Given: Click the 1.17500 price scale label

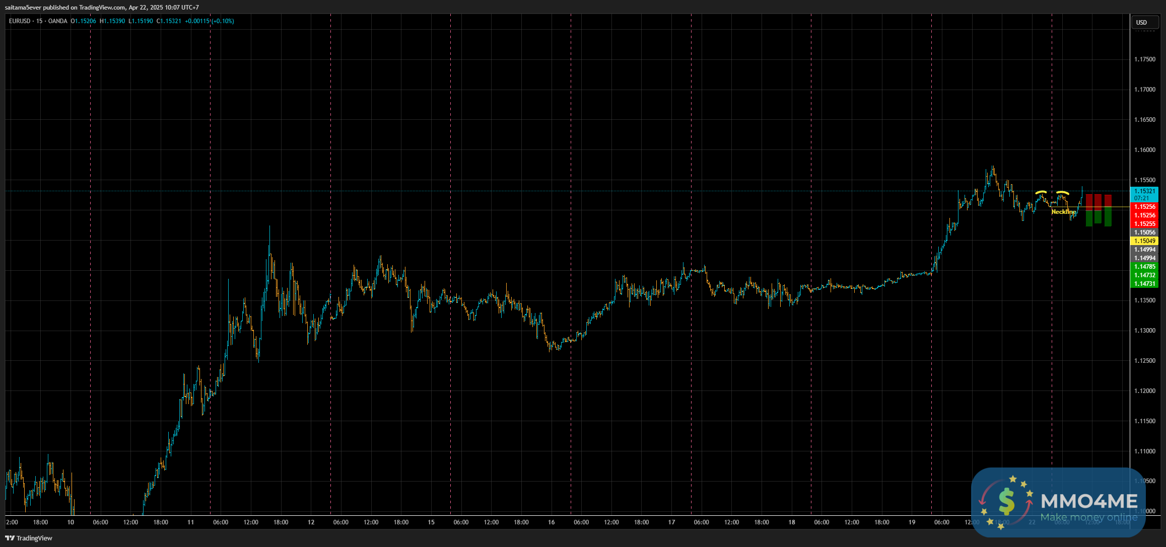Looking at the screenshot, I should 1144,59.
